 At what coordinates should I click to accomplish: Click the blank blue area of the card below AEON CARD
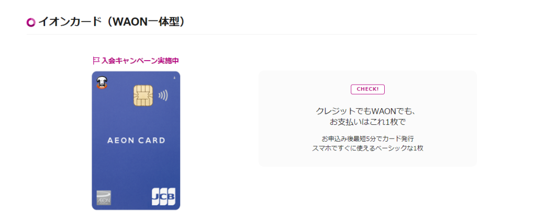[x=136, y=167]
